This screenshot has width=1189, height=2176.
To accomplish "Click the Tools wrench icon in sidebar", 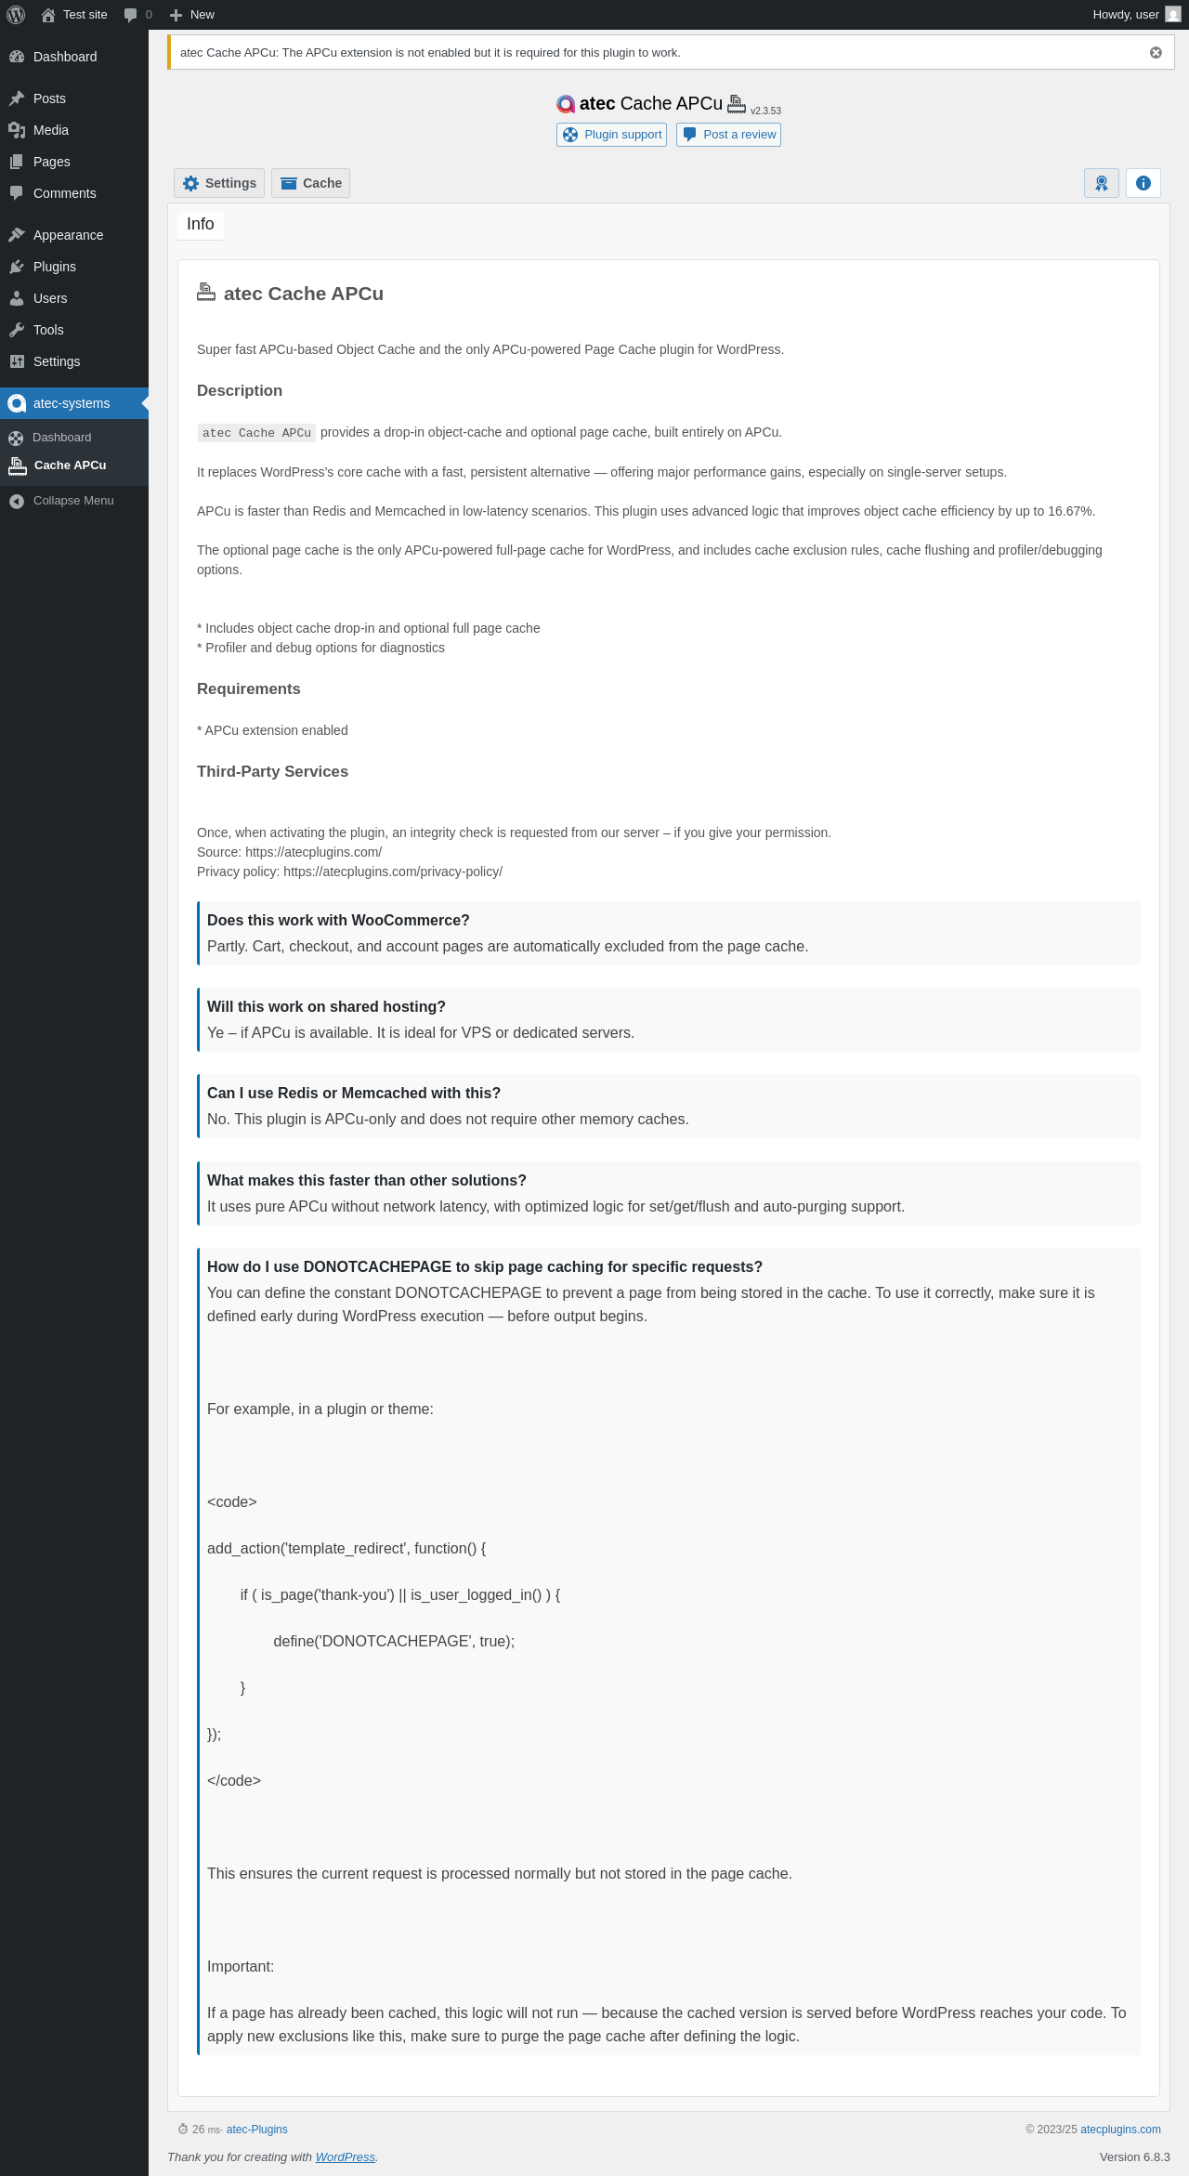I will point(17,330).
